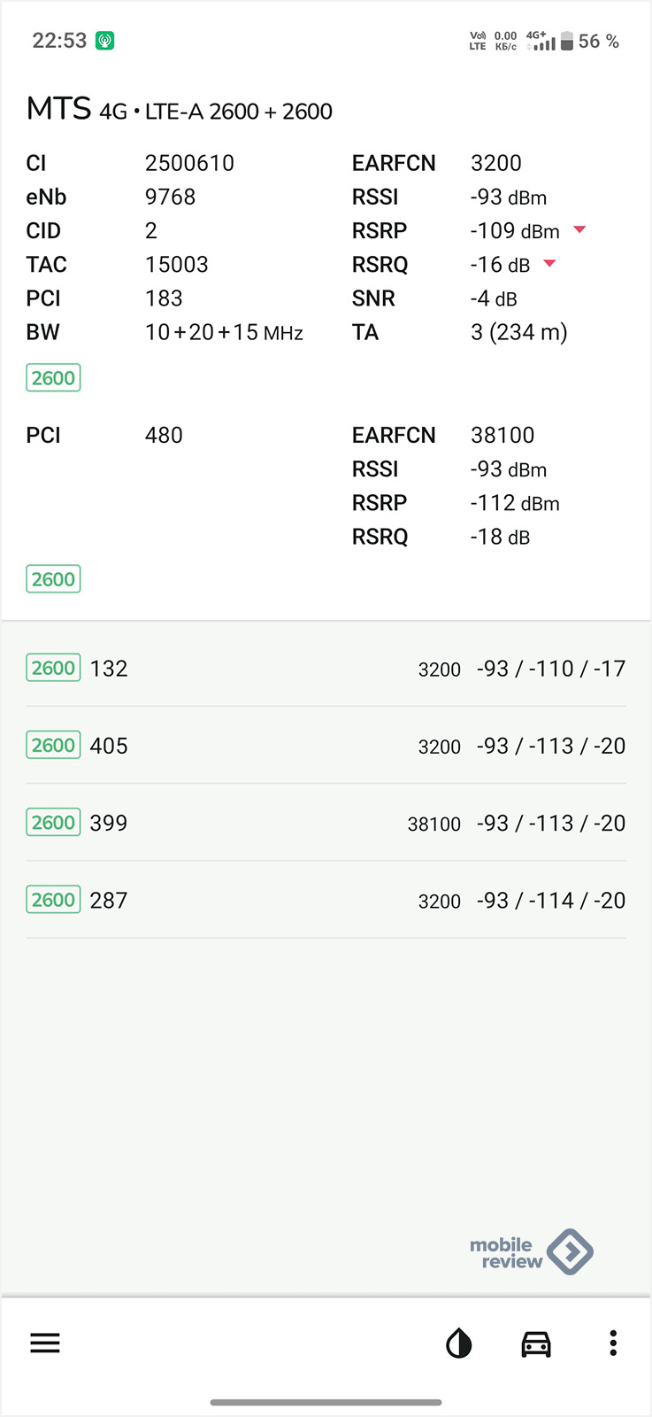Click the red RSRP trend arrow

(579, 230)
